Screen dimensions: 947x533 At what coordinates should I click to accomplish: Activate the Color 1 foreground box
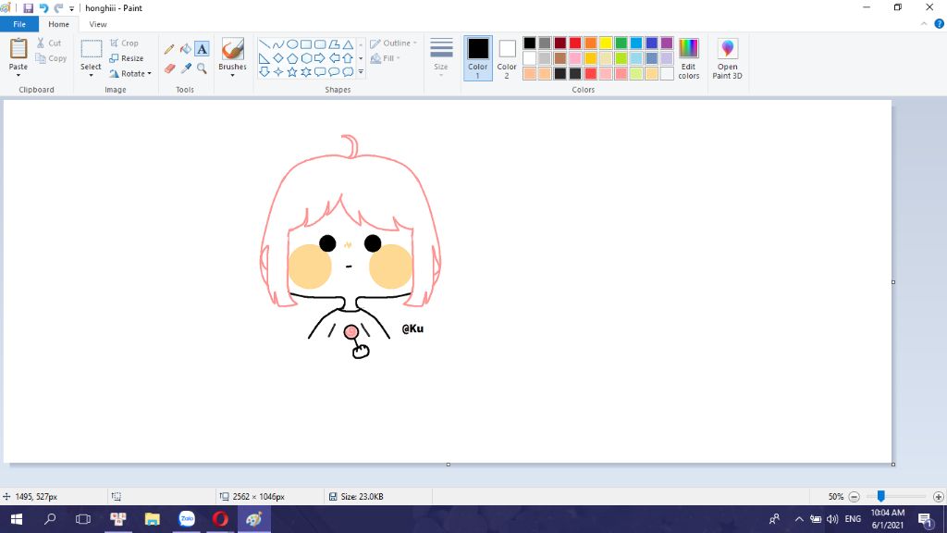(x=478, y=58)
